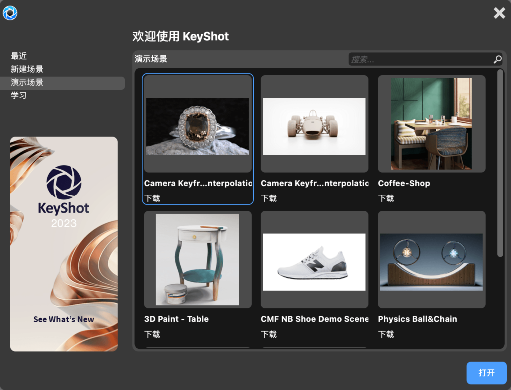The image size is (511, 390).
Task: Close the welcome dialog with the X
Action: [x=499, y=13]
